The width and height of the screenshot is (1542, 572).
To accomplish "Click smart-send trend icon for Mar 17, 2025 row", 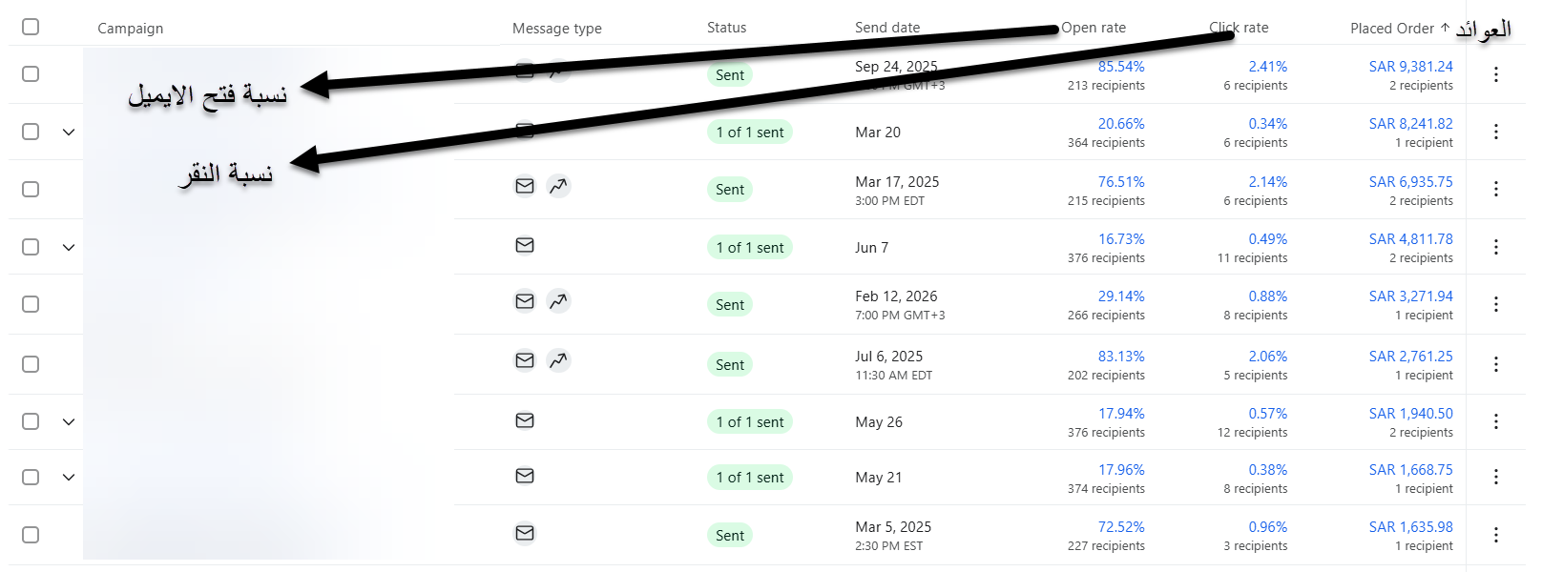I will [558, 186].
